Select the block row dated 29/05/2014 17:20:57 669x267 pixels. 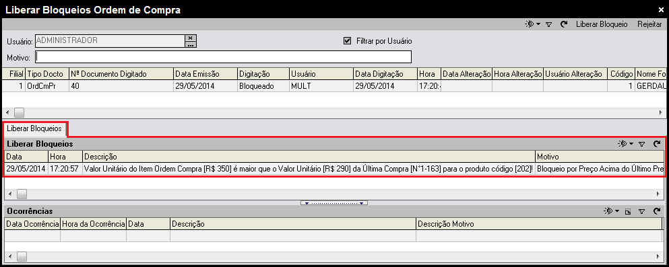click(x=334, y=169)
